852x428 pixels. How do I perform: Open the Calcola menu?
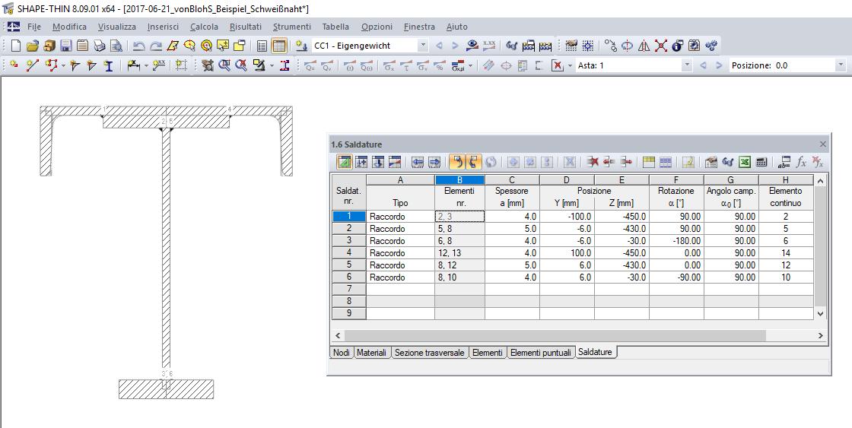(204, 27)
